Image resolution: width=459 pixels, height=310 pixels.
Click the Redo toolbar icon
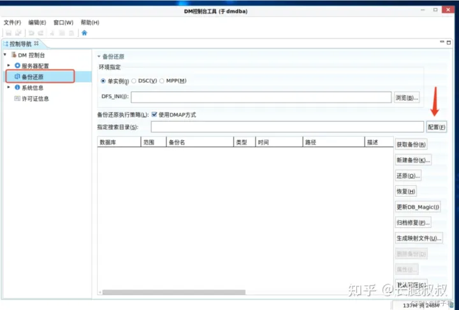[x=41, y=33]
